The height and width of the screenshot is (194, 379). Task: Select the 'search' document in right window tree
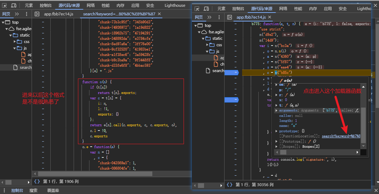click(x=214, y=70)
